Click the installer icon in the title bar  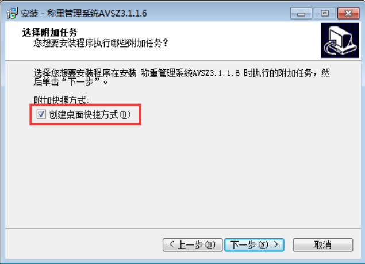click(12, 13)
